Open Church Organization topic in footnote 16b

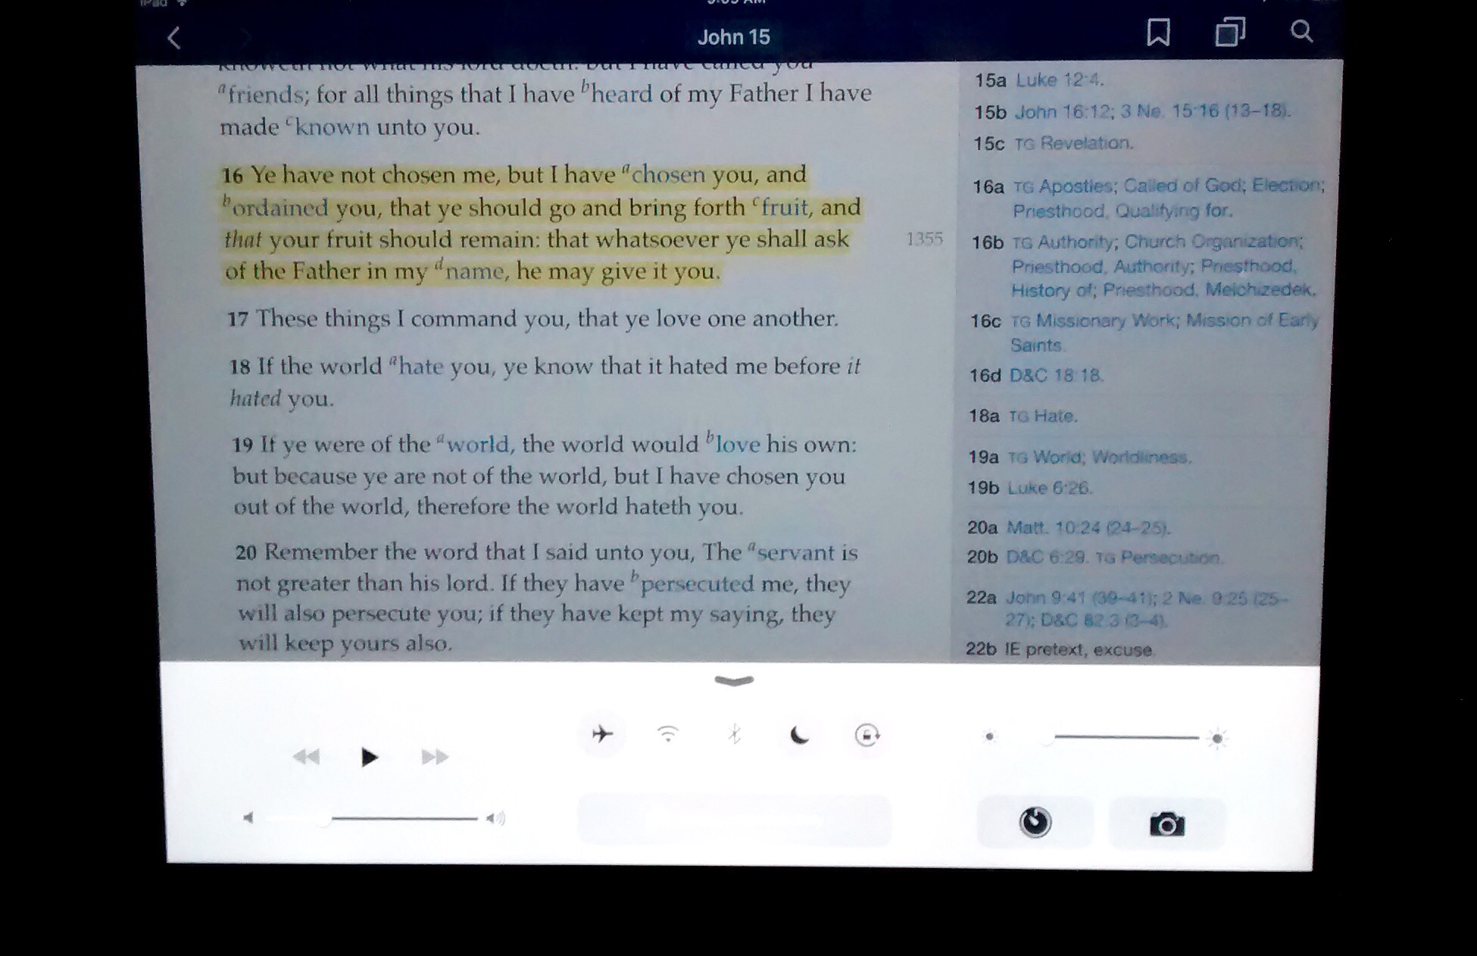coord(1213,242)
